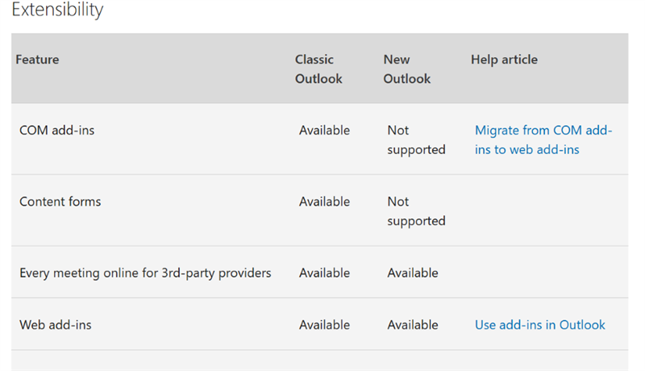Click Every meeting online for 3rd-party providers
This screenshot has height=371, width=645.
click(x=145, y=273)
